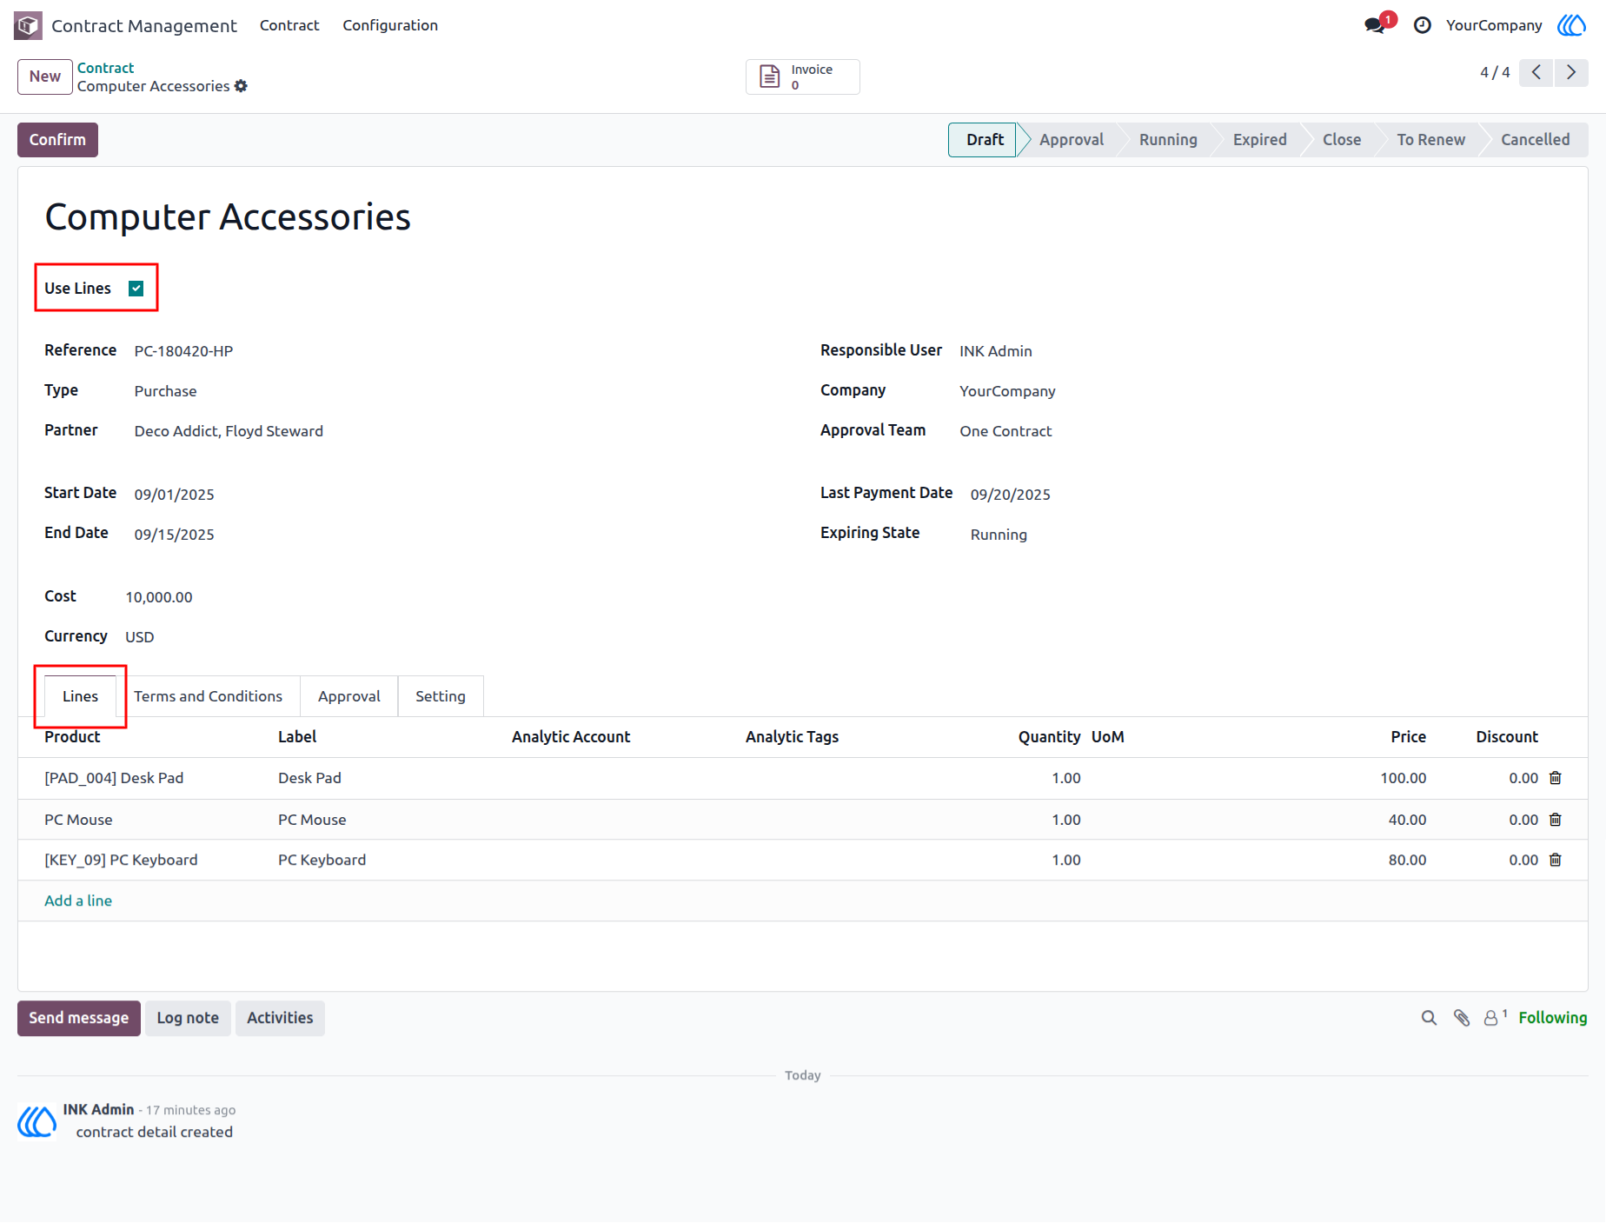Open the Configuration menu
Image resolution: width=1606 pixels, height=1223 pixels.
coord(390,25)
